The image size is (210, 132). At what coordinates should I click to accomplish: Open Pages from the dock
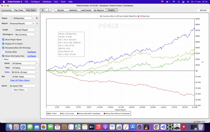[126, 127]
